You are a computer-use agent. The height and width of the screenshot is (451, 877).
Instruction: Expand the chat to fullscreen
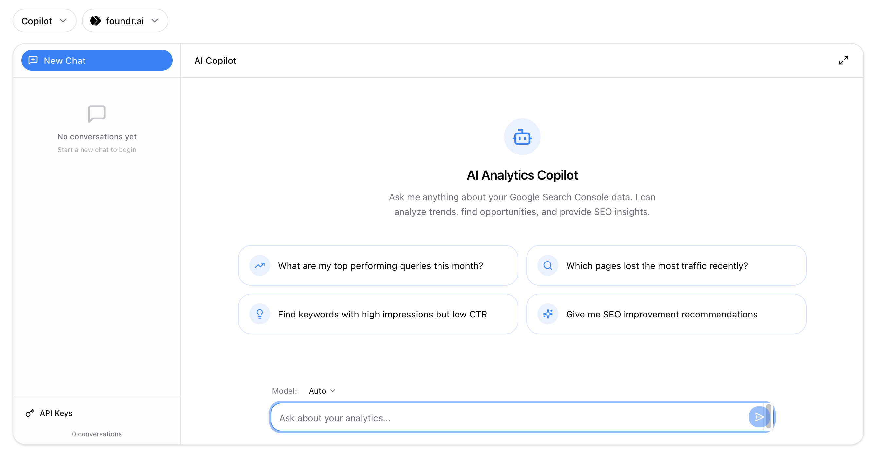843,60
